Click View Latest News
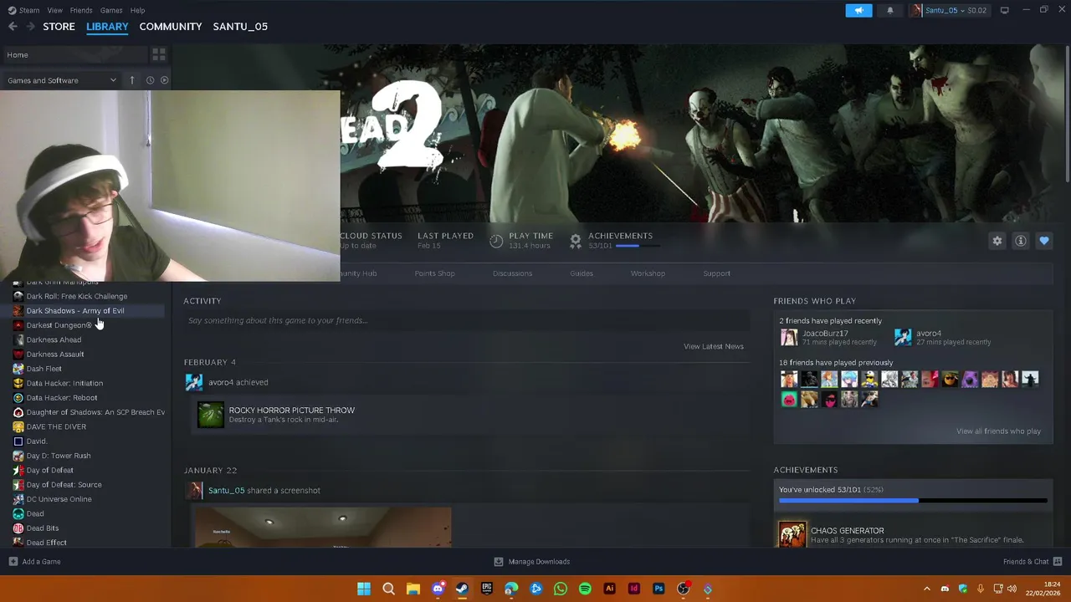 coord(713,346)
